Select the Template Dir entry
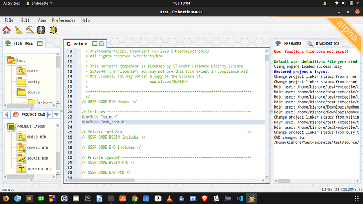 (x=40, y=169)
